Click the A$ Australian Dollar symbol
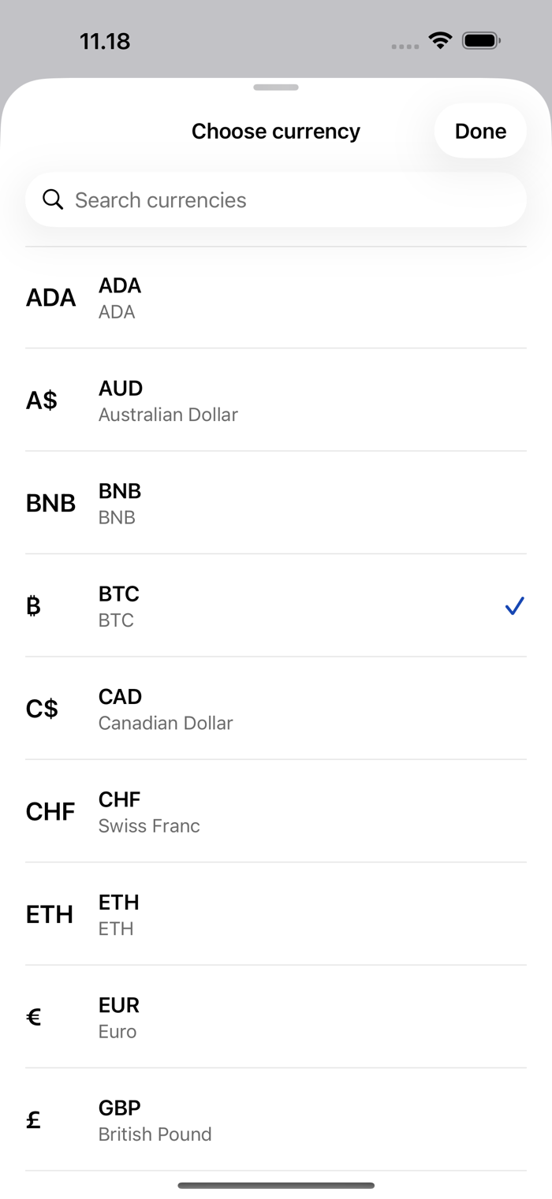 point(42,400)
